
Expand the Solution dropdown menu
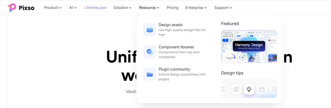pos(122,8)
